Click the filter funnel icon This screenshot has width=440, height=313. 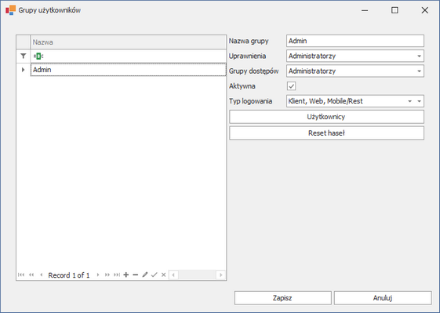[24, 56]
